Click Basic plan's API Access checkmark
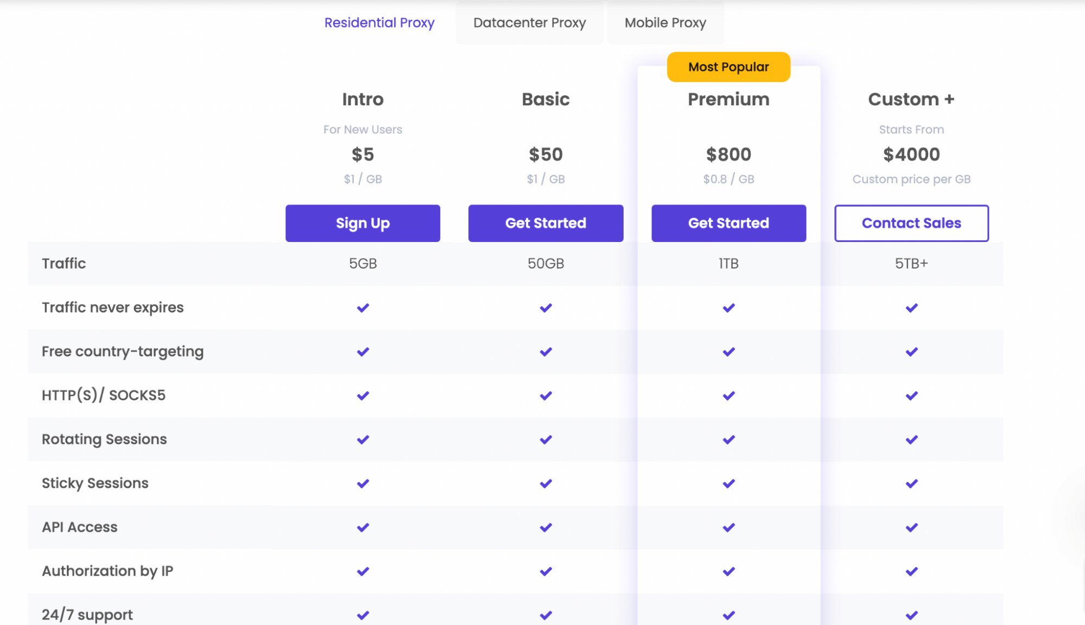Viewport: 1085px width, 625px height. (545, 527)
